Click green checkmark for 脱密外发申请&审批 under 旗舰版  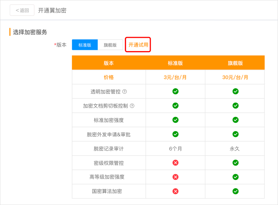tap(236, 134)
